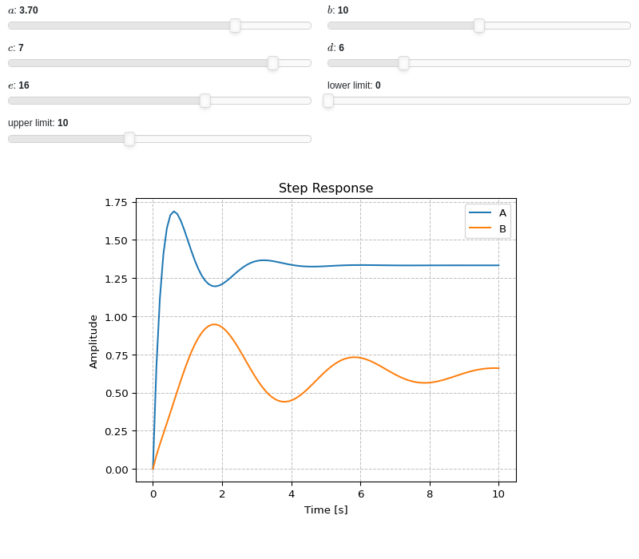Viewport: 639px width, 559px height.
Task: Click the right end of d slider track
Action: [628, 63]
